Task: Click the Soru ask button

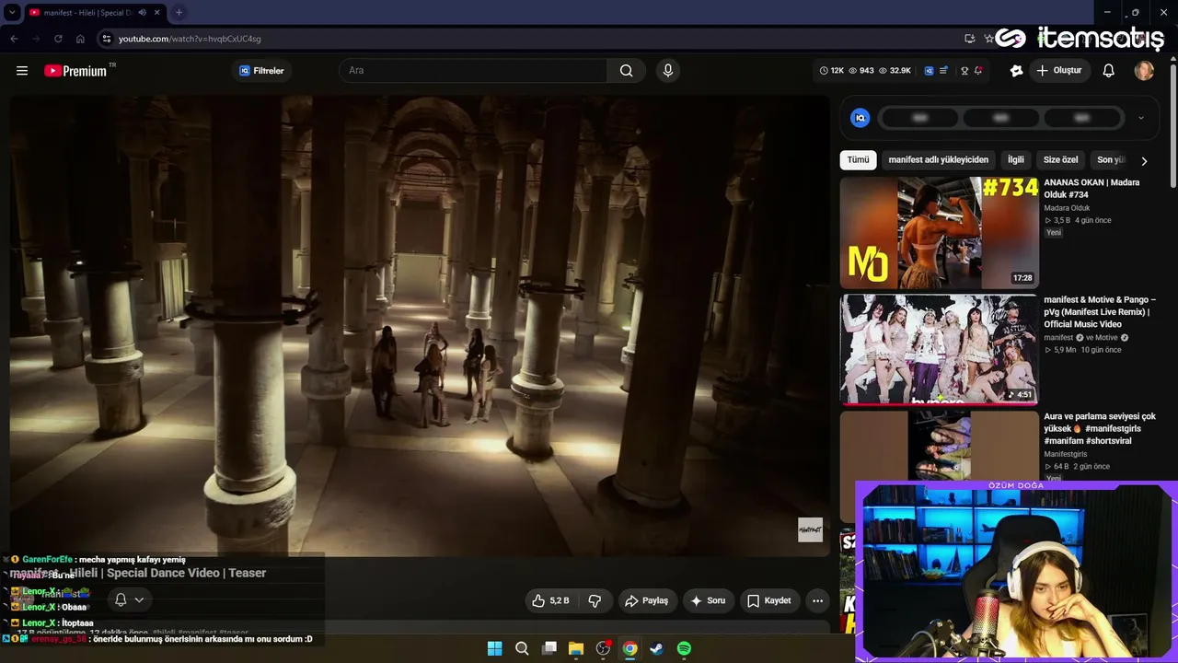Action: coord(708,600)
